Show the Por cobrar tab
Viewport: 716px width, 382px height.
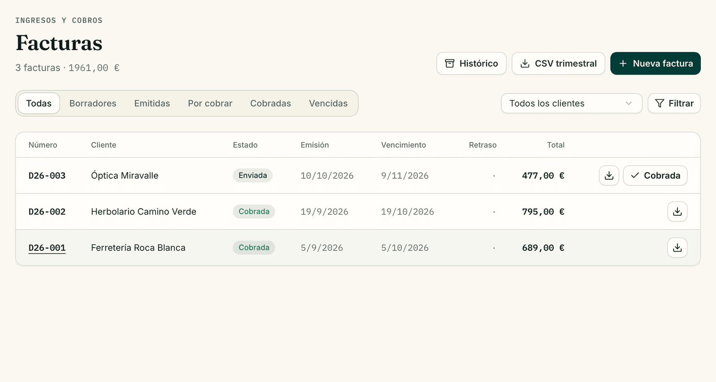point(210,103)
